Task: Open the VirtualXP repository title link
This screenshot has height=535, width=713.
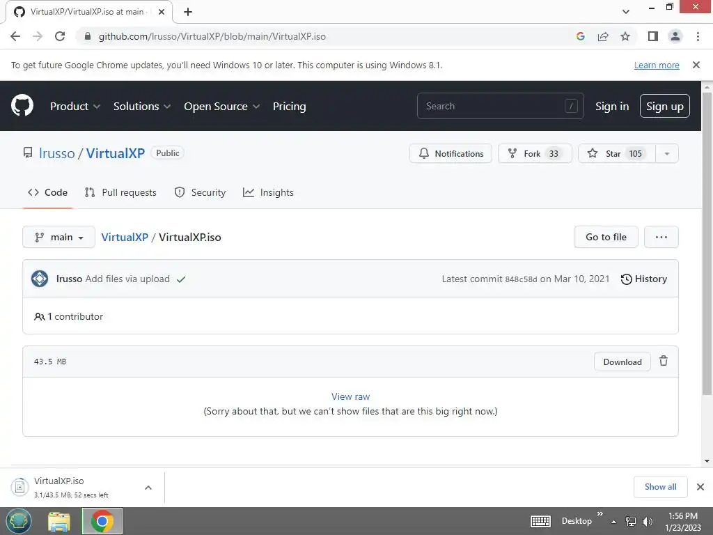Action: point(116,153)
